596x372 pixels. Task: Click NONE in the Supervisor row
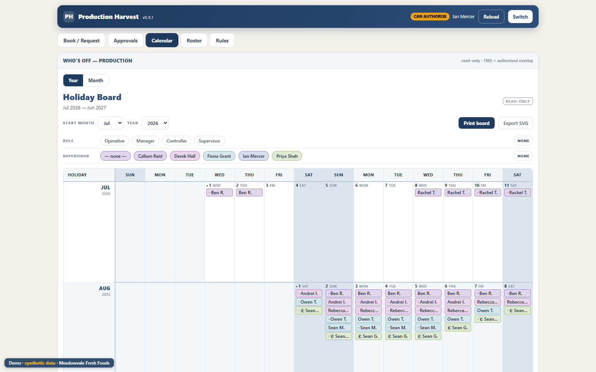(x=523, y=156)
